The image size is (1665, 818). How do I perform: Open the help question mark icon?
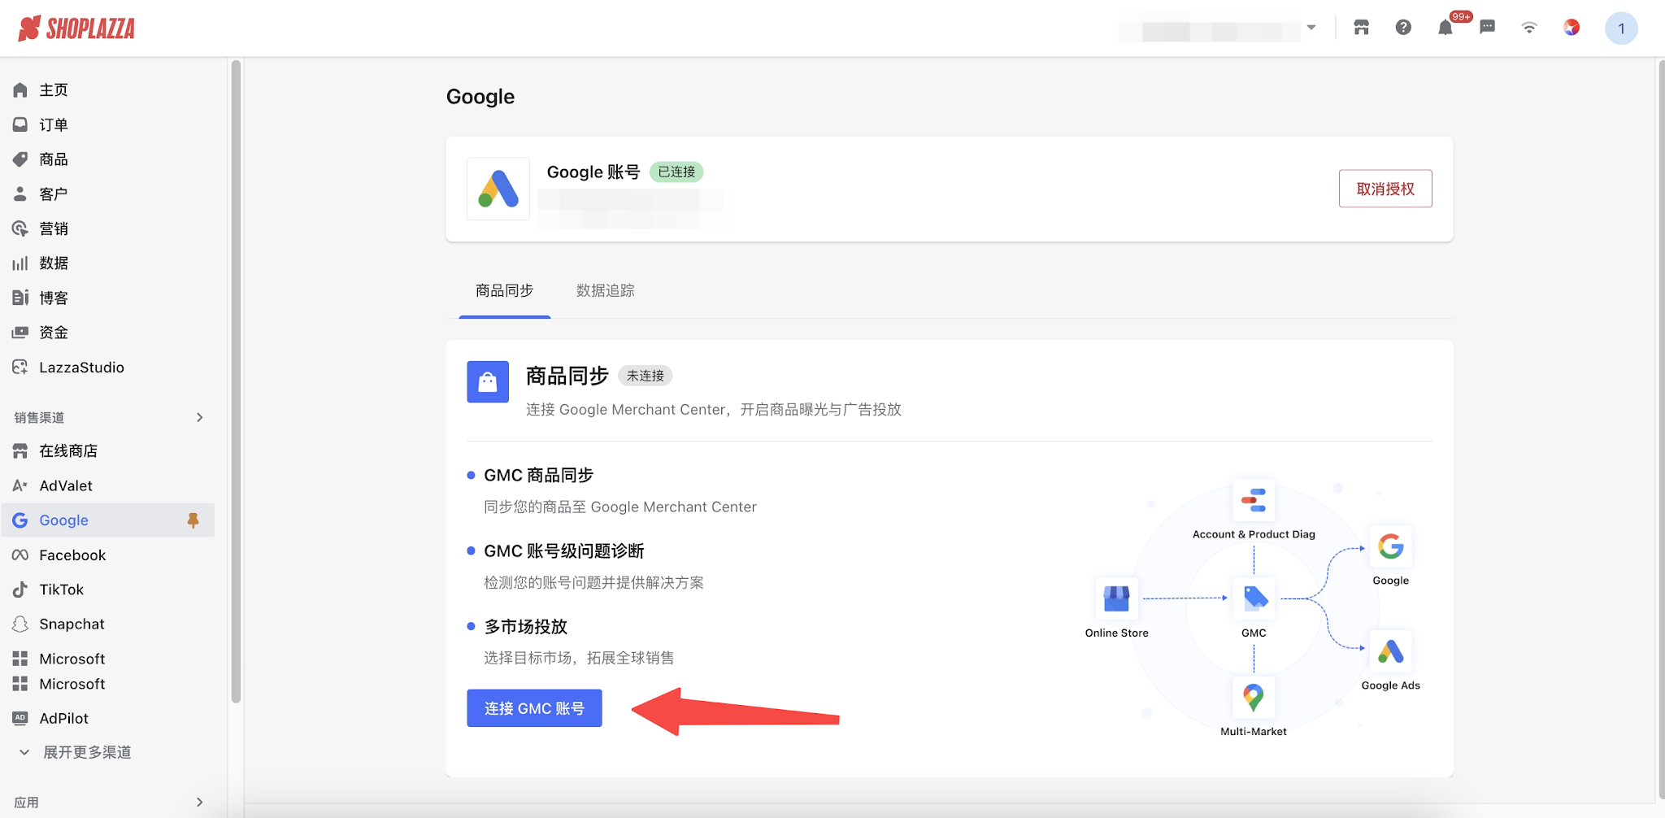pos(1403,28)
